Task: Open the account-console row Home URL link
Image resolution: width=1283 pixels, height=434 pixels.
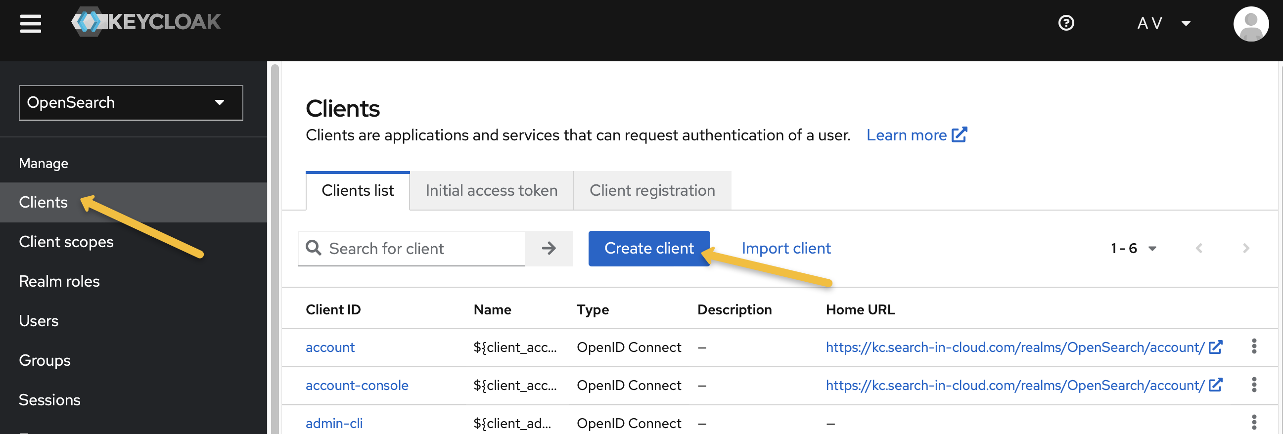Action: click(x=1015, y=385)
